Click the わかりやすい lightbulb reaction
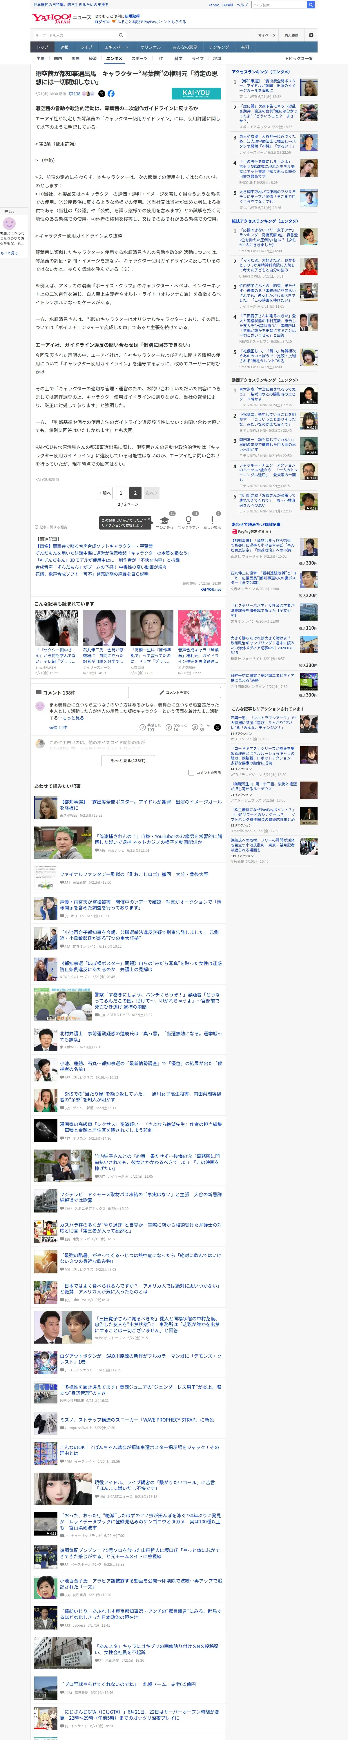The image size is (348, 1740). coord(188,521)
